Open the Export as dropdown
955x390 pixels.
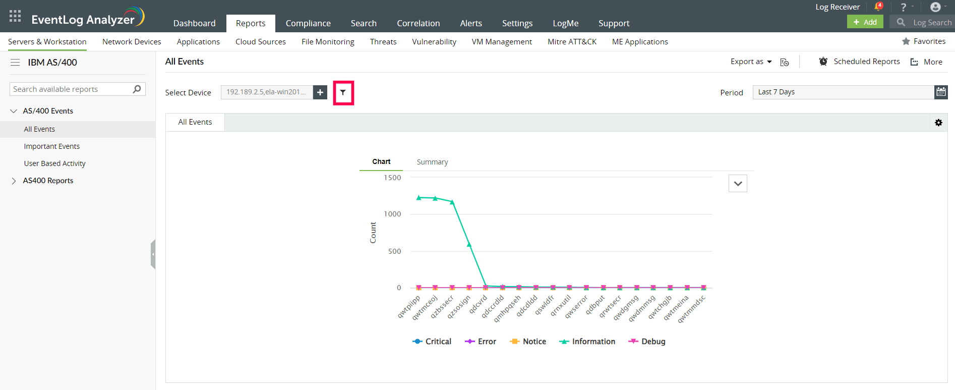click(751, 62)
